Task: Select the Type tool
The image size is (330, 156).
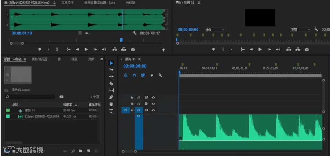Action: 111,111
